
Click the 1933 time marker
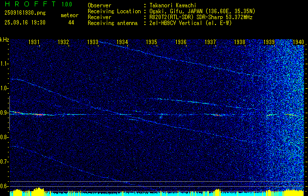pyautogui.click(x=93, y=42)
